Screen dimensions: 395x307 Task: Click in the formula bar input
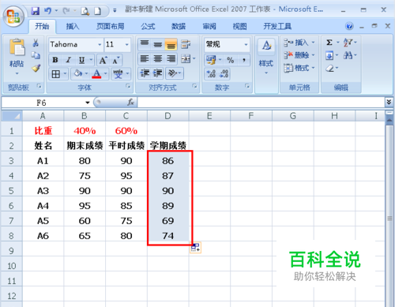(261, 103)
